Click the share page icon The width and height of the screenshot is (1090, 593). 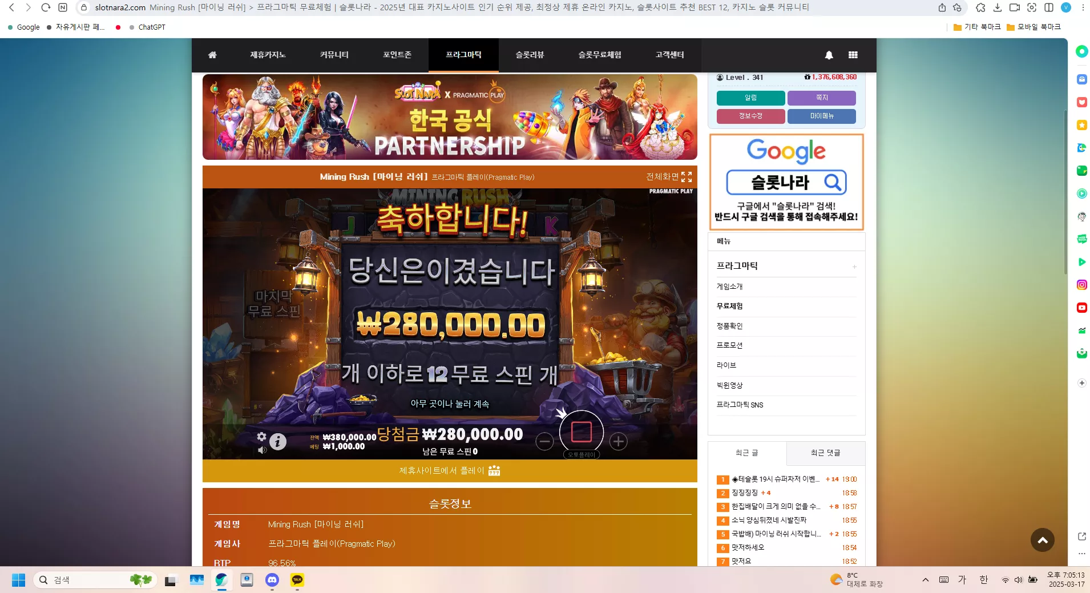click(x=942, y=7)
